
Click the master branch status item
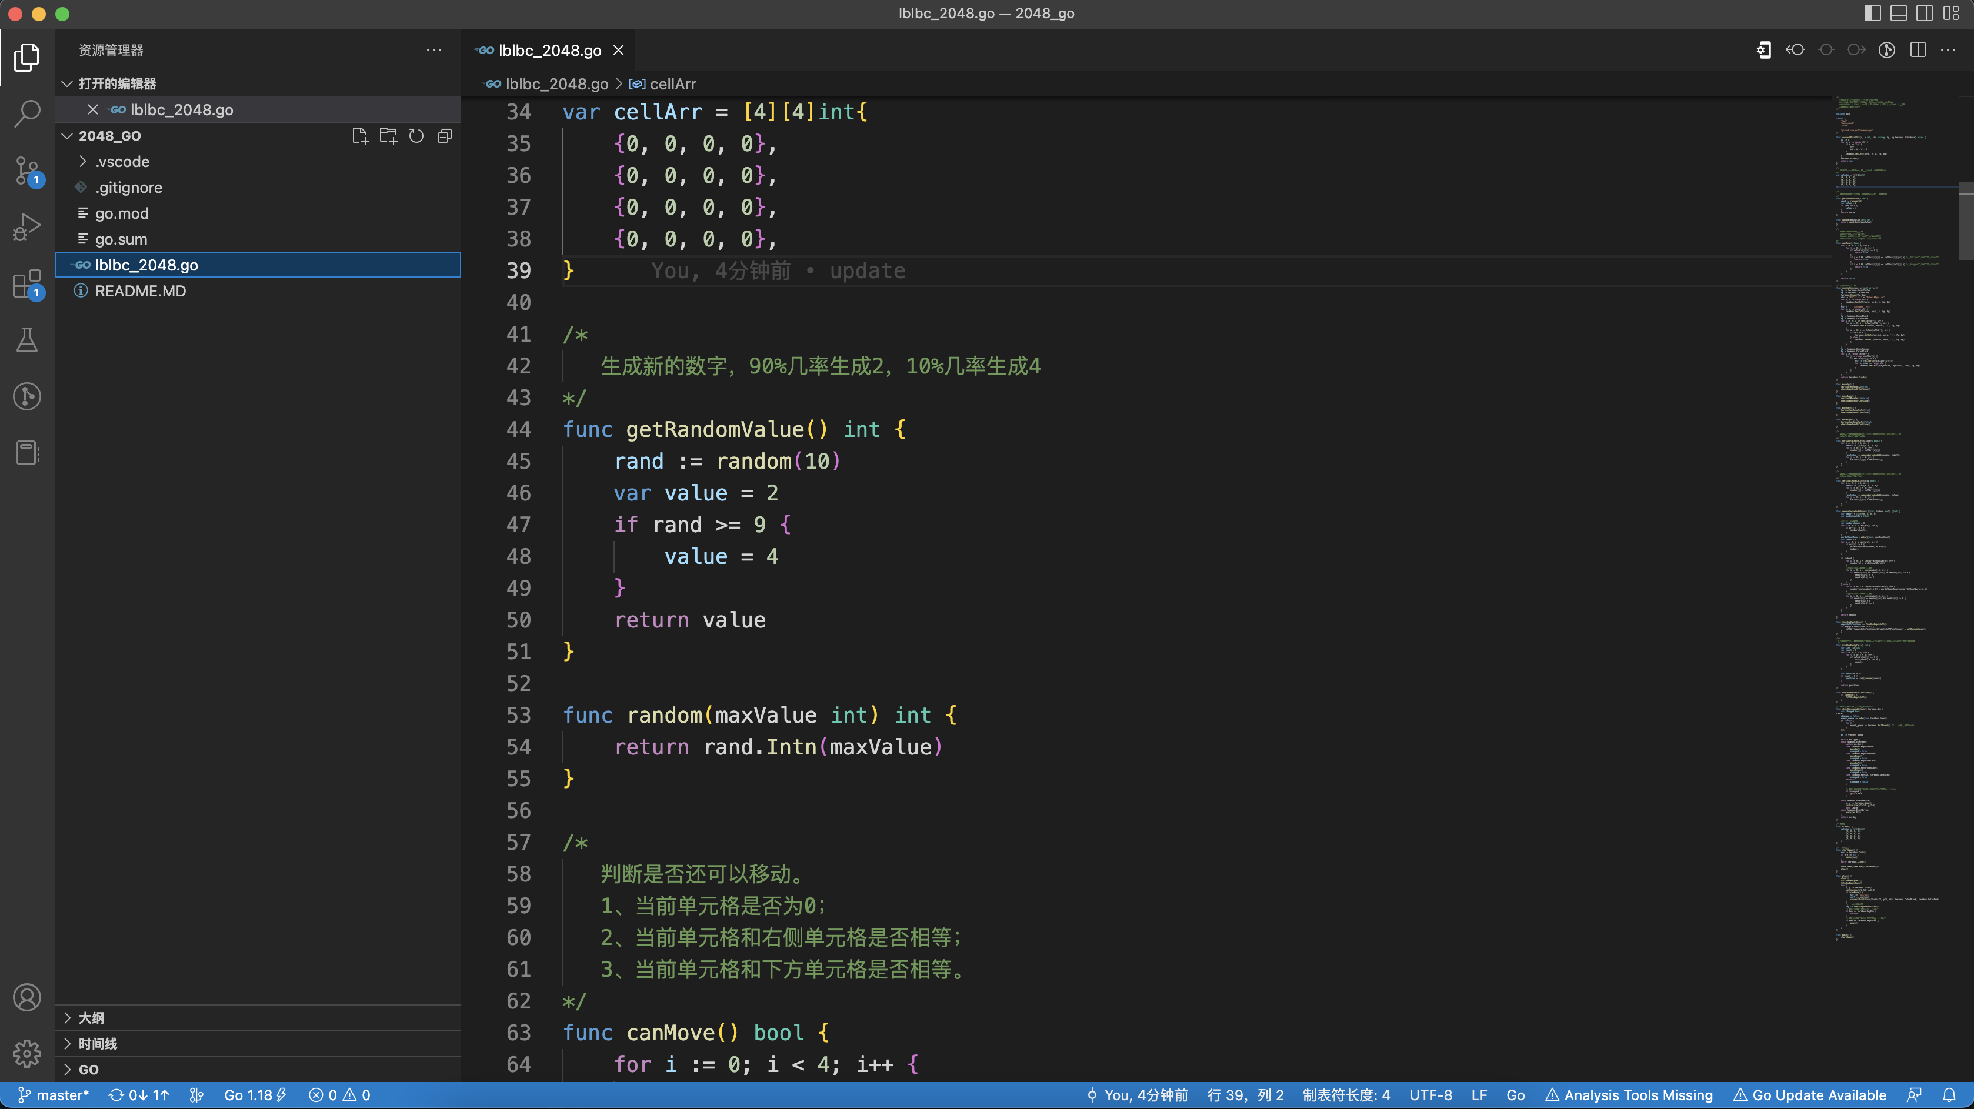click(54, 1095)
